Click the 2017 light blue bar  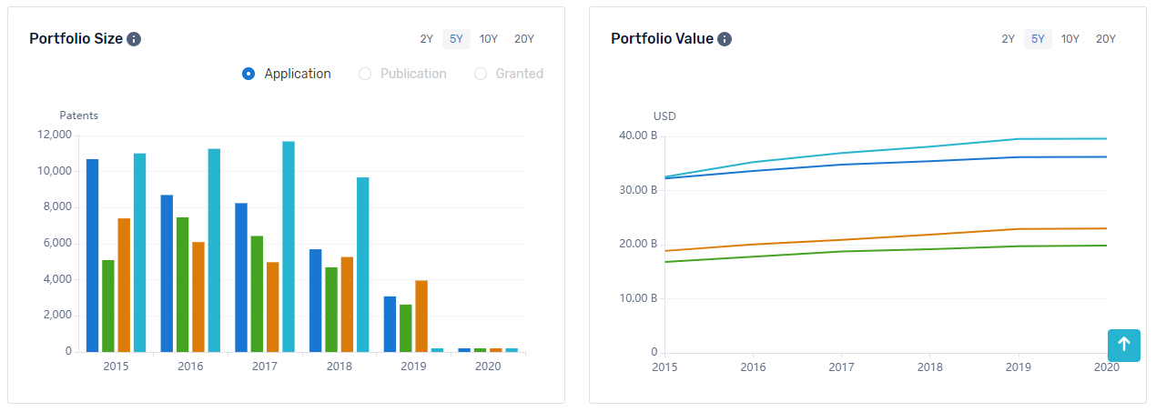pyautogui.click(x=289, y=246)
